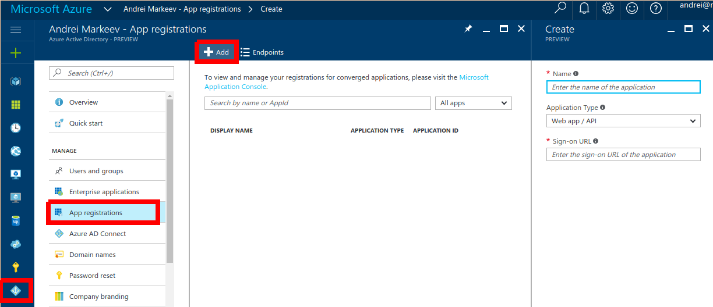
Task: Open the notifications bell icon
Action: pyautogui.click(x=584, y=9)
